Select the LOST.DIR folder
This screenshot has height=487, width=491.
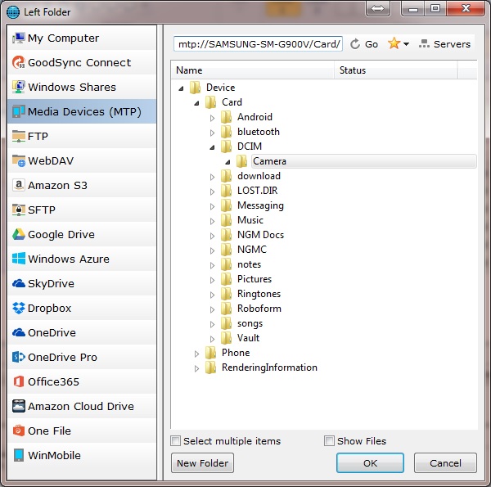[257, 191]
